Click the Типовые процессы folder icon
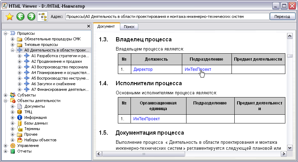 click(x=20, y=45)
